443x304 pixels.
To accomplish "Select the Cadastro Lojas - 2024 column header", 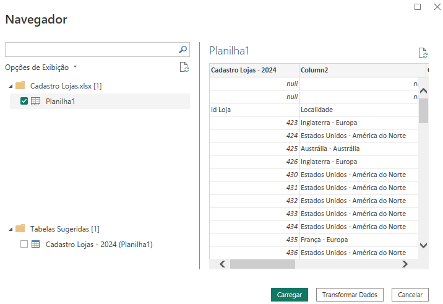I will pos(254,70).
